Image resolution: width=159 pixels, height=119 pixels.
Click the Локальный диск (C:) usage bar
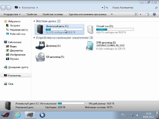[x=65, y=29]
